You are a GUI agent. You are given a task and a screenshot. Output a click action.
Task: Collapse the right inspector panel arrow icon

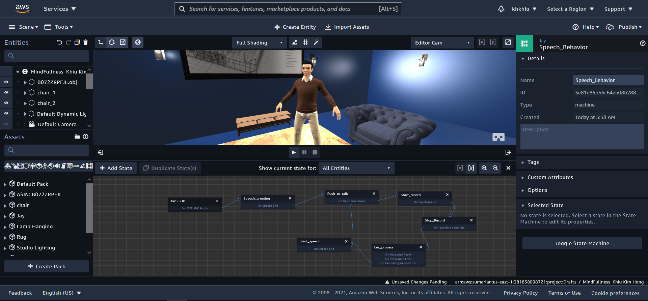[508, 152]
